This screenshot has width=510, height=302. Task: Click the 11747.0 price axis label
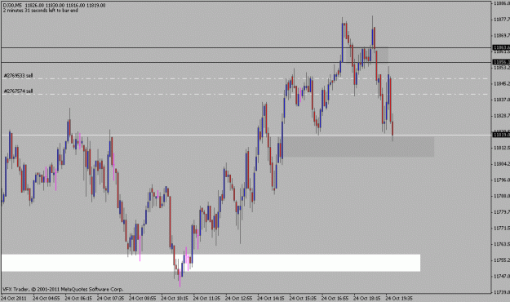point(502,277)
